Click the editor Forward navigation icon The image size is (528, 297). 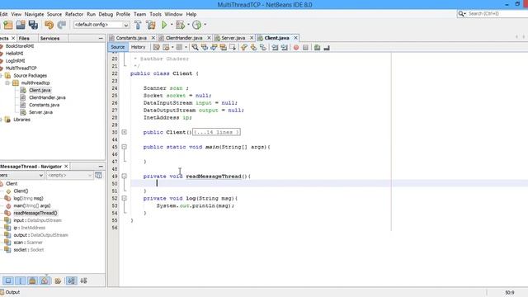pyautogui.click(x=180, y=48)
